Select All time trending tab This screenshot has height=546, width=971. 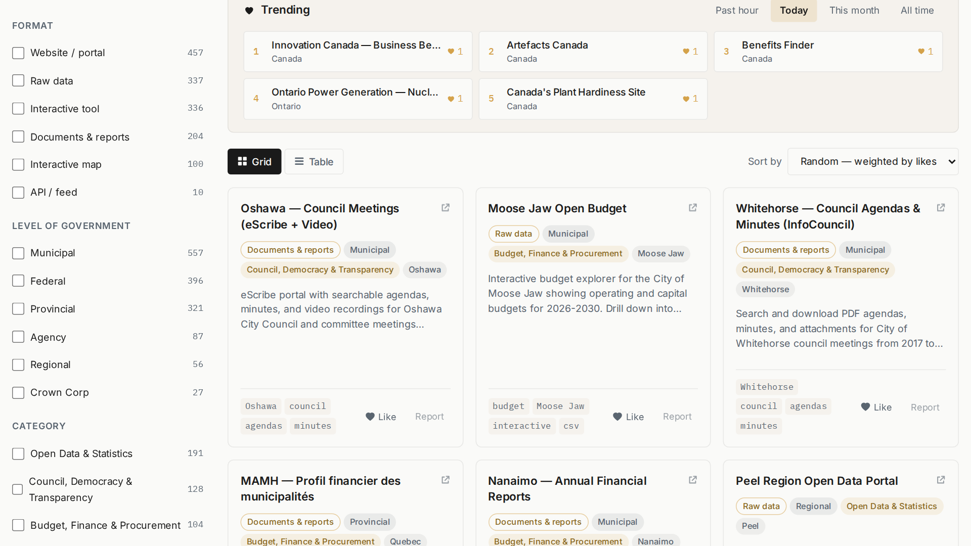[917, 11]
